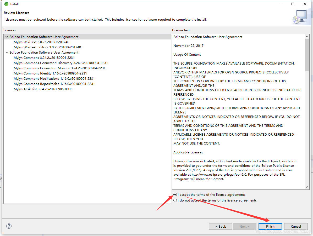The width and height of the screenshot is (313, 236).
Task: Click the license text scrollbar down arrow
Action: click(307, 187)
